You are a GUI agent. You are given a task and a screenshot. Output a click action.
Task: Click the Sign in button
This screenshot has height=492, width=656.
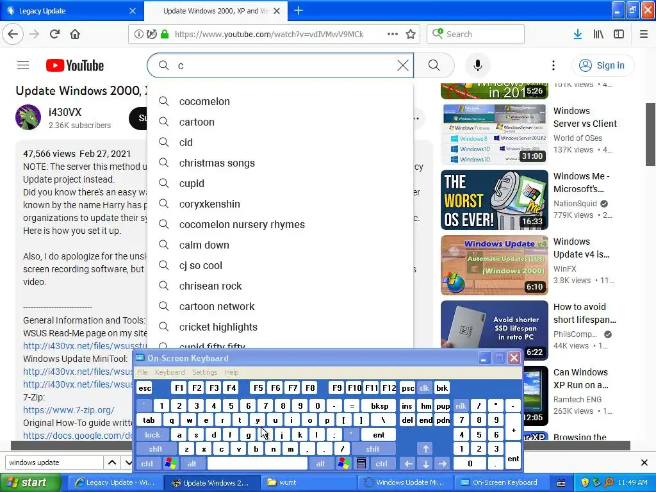pos(602,65)
